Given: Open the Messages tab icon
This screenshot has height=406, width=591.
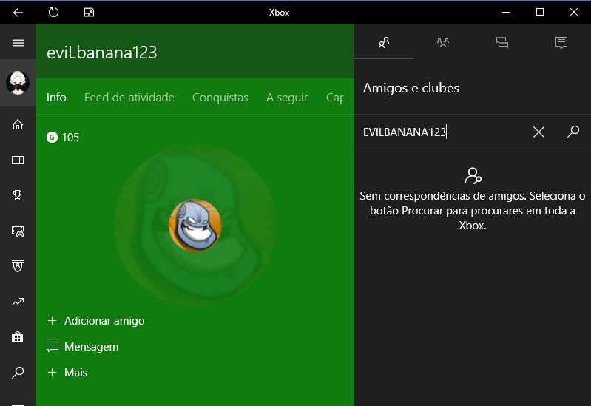Looking at the screenshot, I should click(x=502, y=43).
